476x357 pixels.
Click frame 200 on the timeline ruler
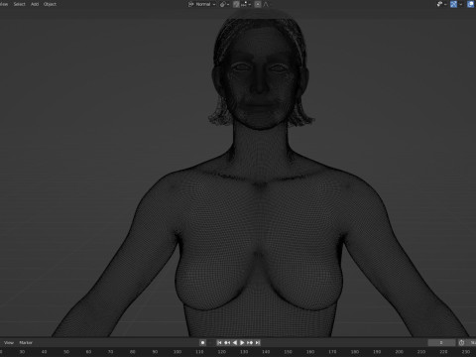pyautogui.click(x=399, y=352)
